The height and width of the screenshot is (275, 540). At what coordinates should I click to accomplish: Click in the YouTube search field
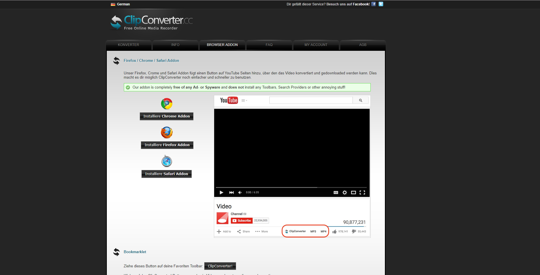click(x=311, y=100)
